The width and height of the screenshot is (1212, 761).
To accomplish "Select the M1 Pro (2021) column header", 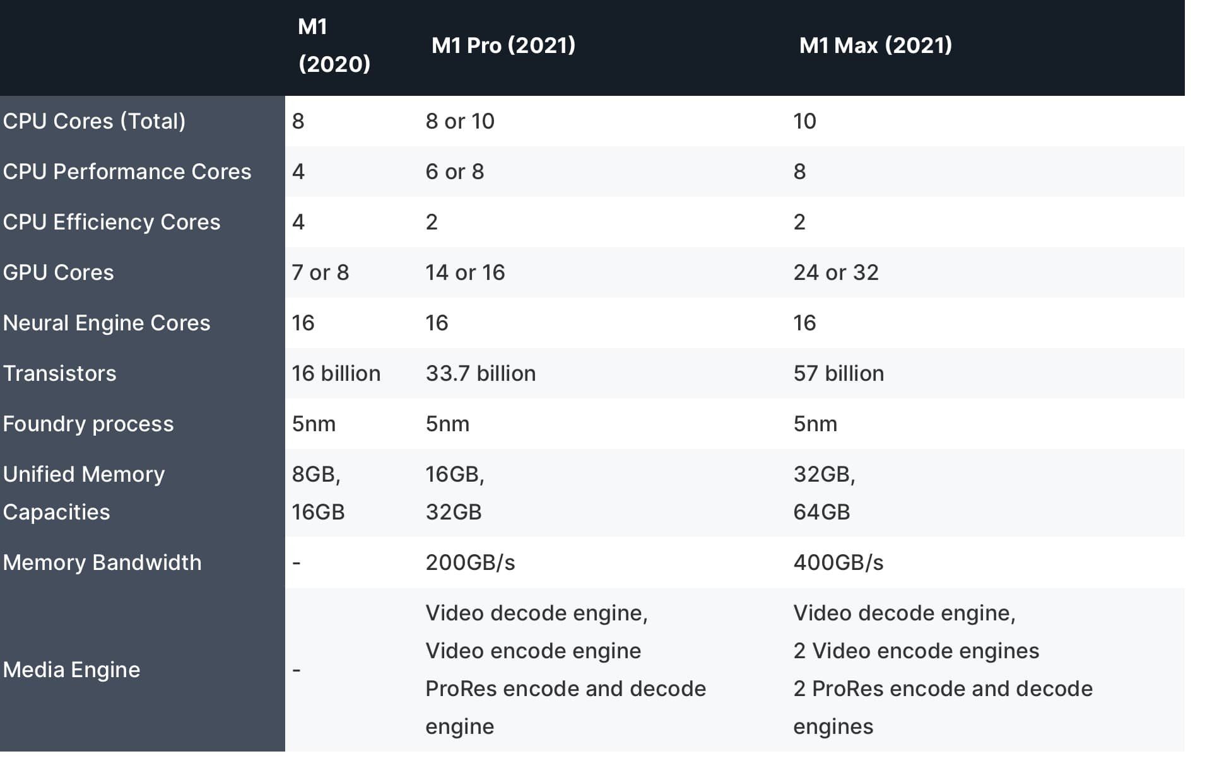I will point(503,45).
